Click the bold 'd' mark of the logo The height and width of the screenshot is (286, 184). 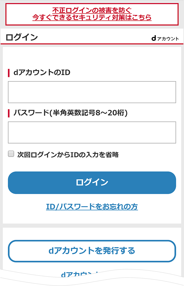pyautogui.click(x=154, y=38)
